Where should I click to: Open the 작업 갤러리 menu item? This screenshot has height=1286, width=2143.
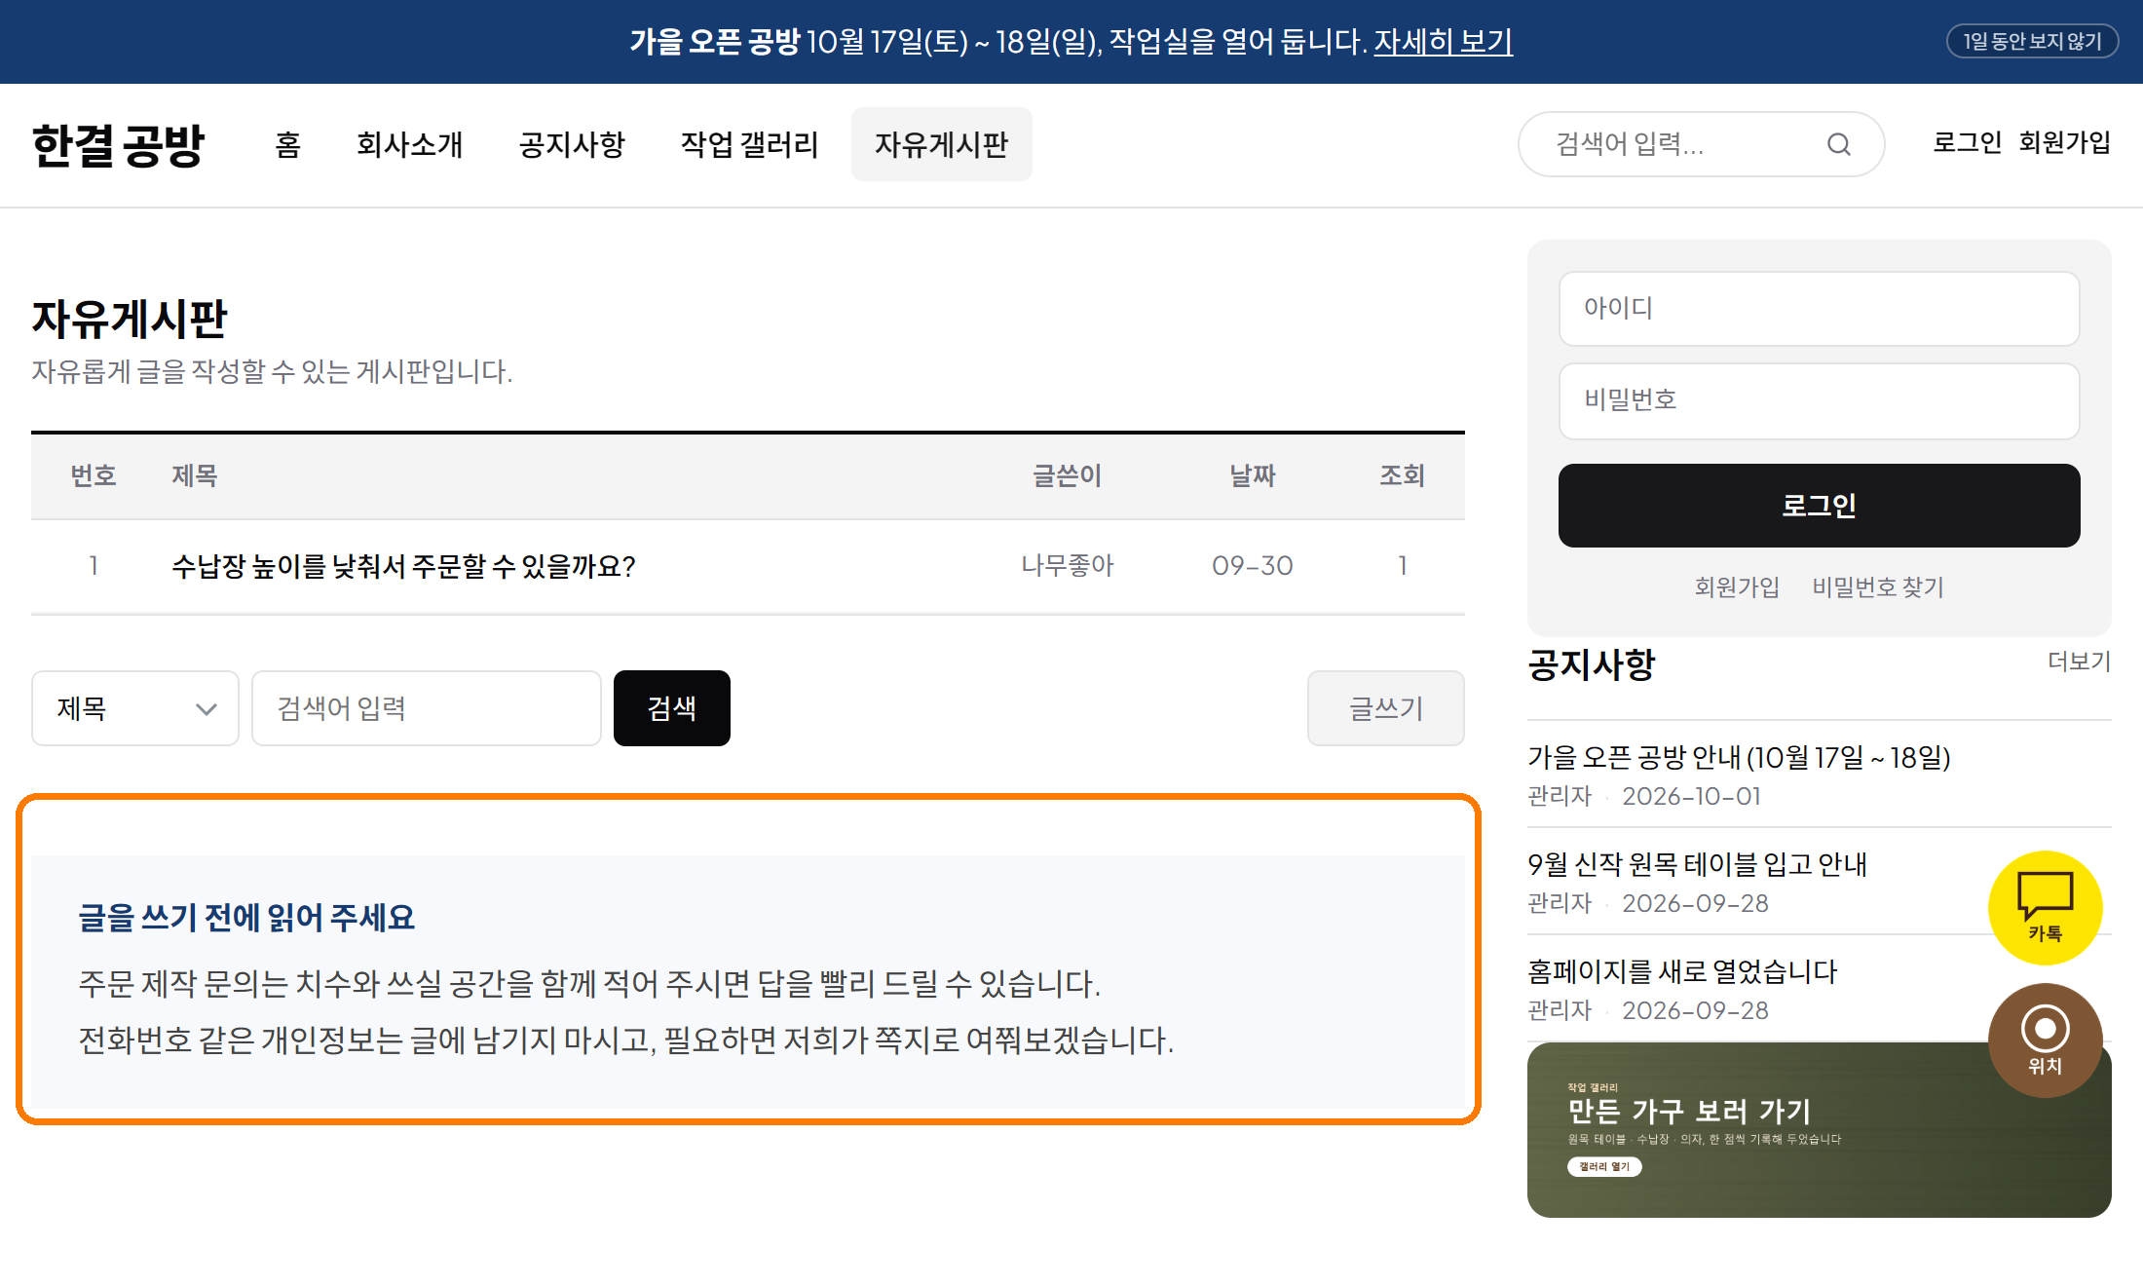pyautogui.click(x=749, y=144)
